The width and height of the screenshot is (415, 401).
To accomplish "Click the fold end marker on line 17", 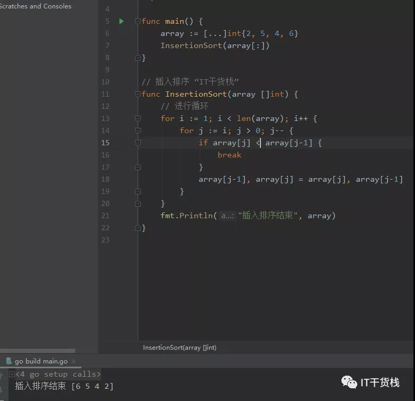I will click(138, 167).
